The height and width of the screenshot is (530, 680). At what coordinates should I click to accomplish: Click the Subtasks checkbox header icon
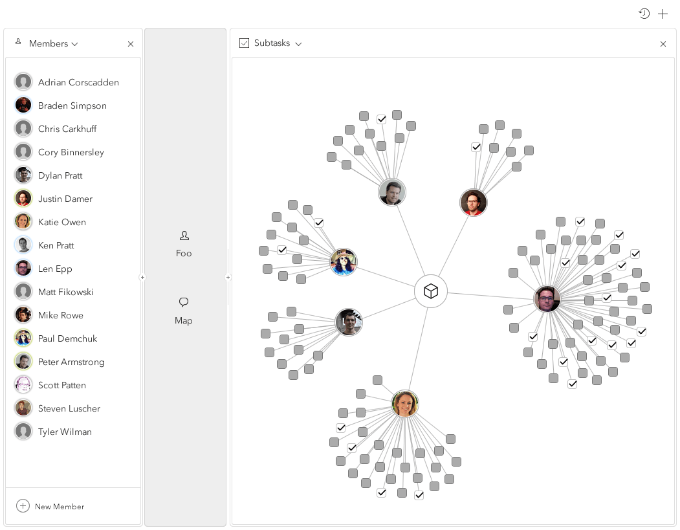point(244,43)
